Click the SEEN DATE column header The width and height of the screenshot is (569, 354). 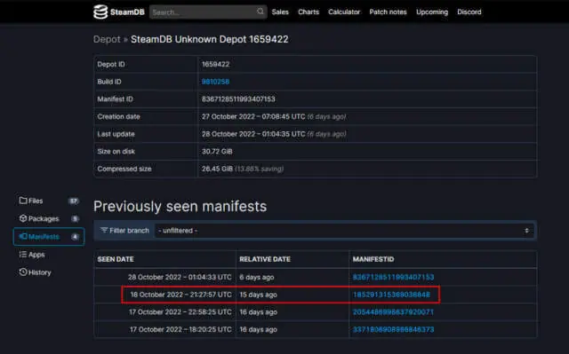[116, 259]
